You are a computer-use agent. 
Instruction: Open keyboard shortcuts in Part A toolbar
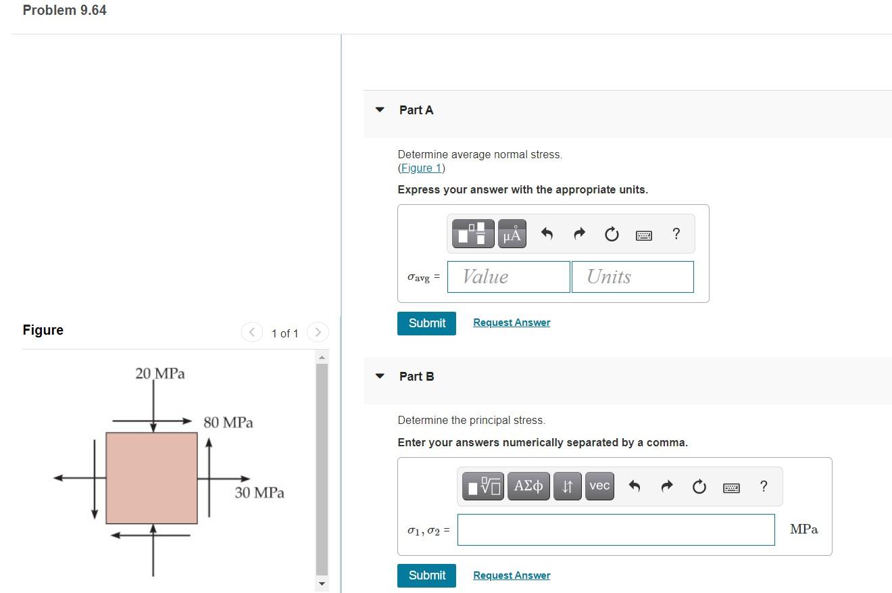pos(644,235)
